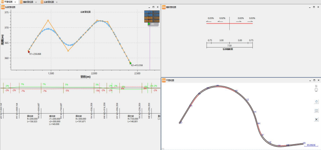This screenshot has height=150, width=321.
Task: Click the orange icon of the 纵断面视图 panel title
Action: coord(2,7)
